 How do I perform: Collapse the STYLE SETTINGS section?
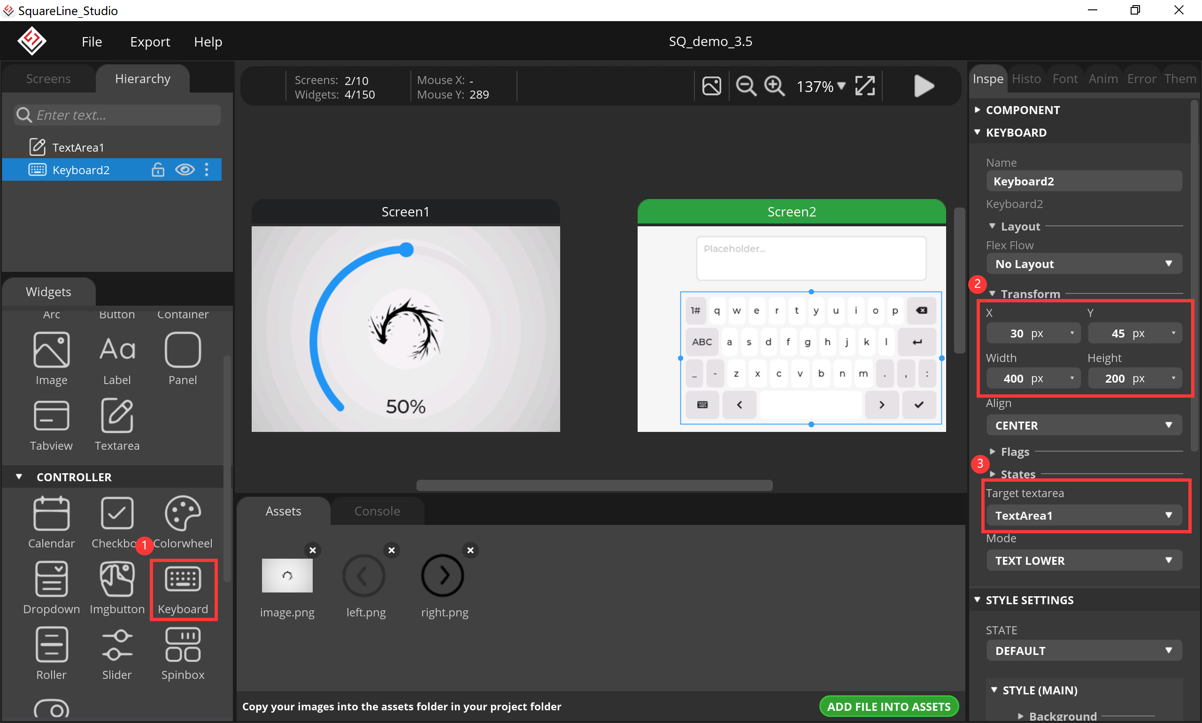pos(978,600)
